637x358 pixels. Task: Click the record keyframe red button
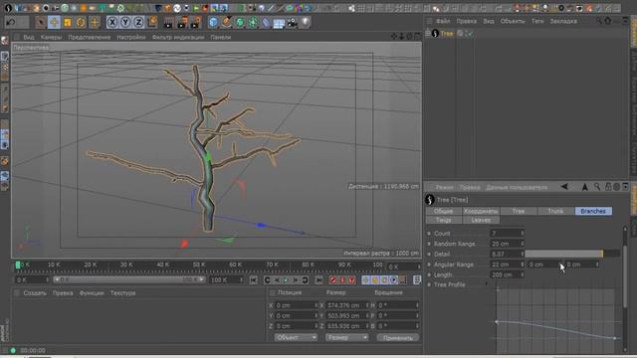coord(333,280)
